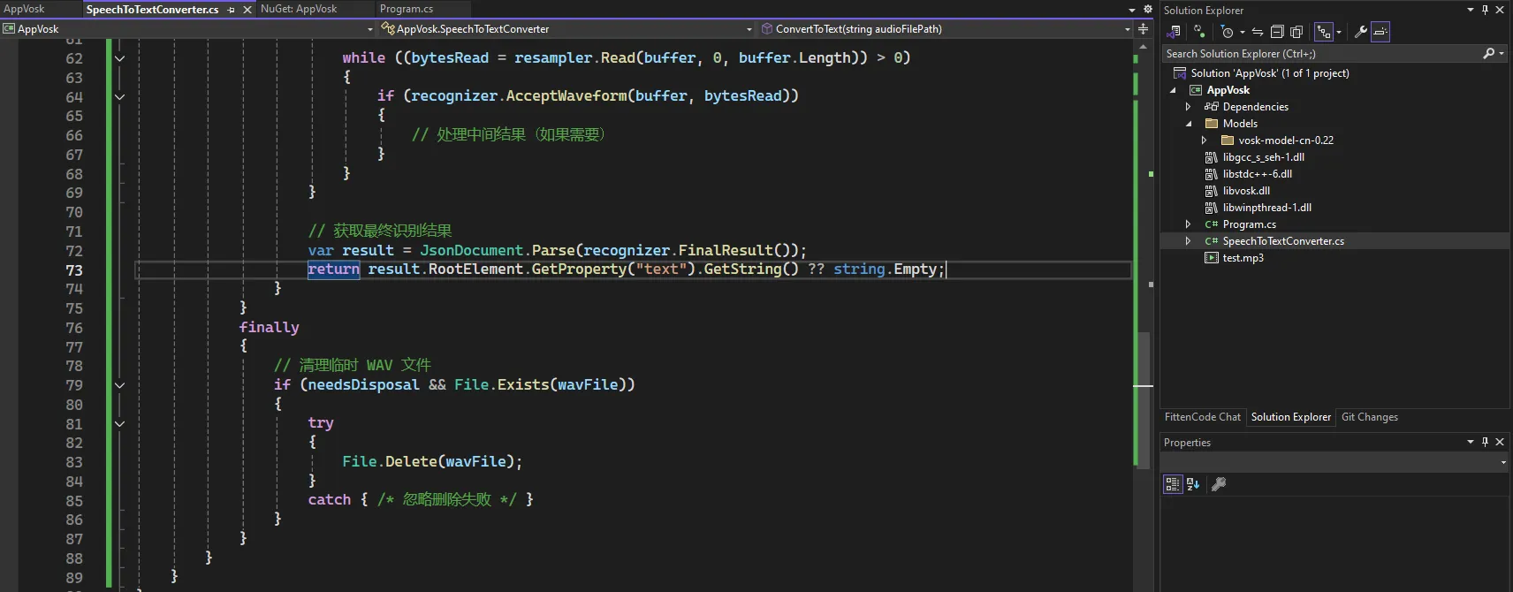The image size is (1513, 592).
Task: Open solution Properties via the wrench icon
Action: pyautogui.click(x=1360, y=32)
